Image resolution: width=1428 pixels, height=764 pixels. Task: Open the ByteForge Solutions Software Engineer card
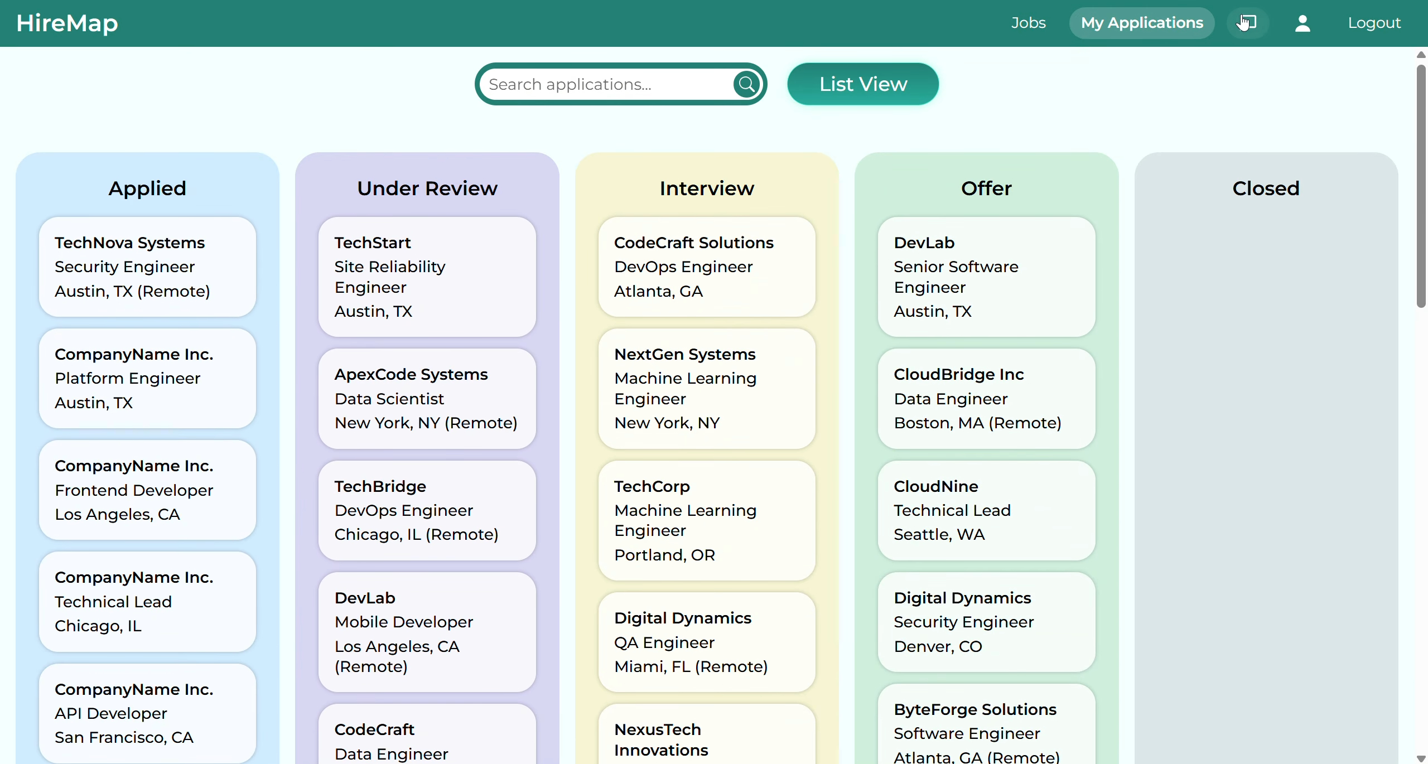(x=986, y=724)
